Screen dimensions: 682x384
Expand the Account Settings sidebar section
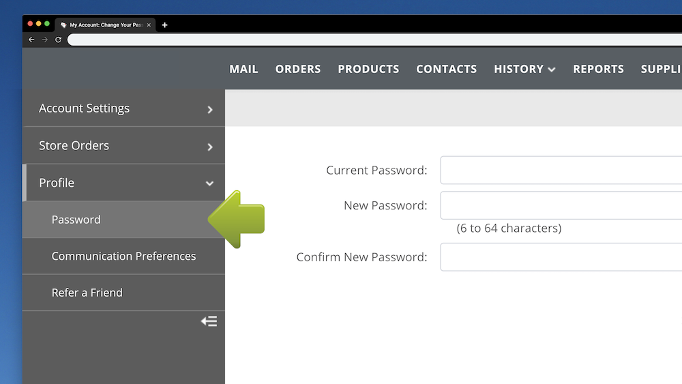pos(123,108)
